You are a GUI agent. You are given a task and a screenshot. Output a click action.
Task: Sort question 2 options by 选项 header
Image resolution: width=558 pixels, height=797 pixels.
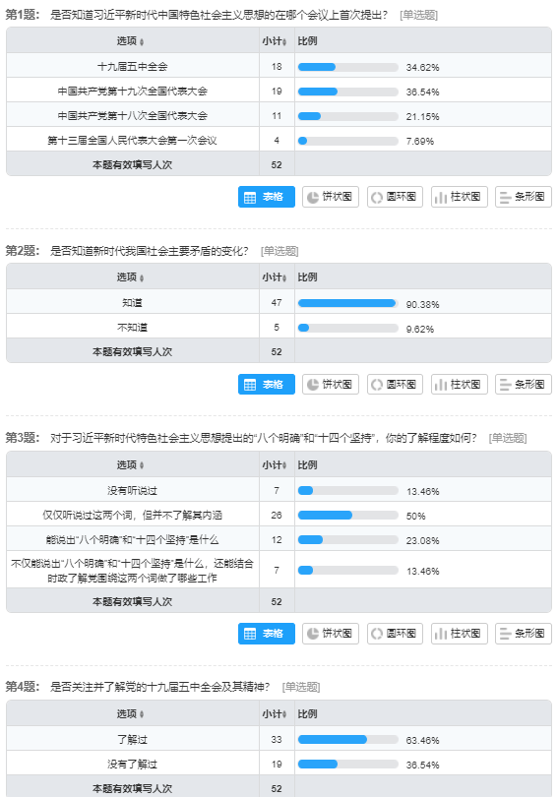tap(142, 278)
